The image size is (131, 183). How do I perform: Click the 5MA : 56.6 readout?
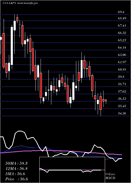pyautogui.click(x=15, y=174)
